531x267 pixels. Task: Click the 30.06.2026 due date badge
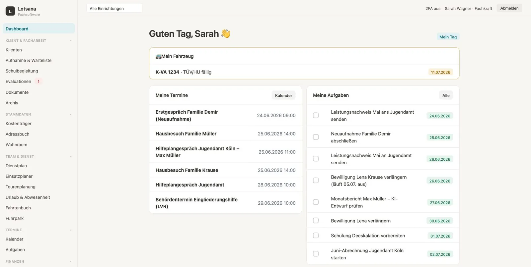pyautogui.click(x=440, y=221)
